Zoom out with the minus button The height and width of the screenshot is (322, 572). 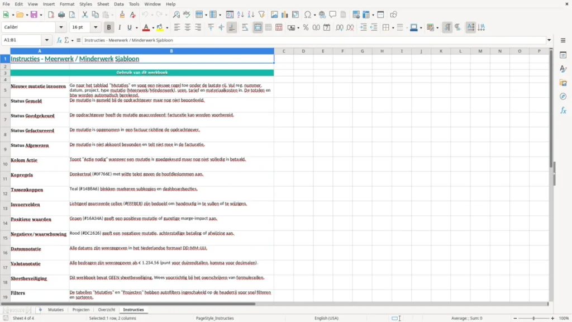pyautogui.click(x=515, y=318)
